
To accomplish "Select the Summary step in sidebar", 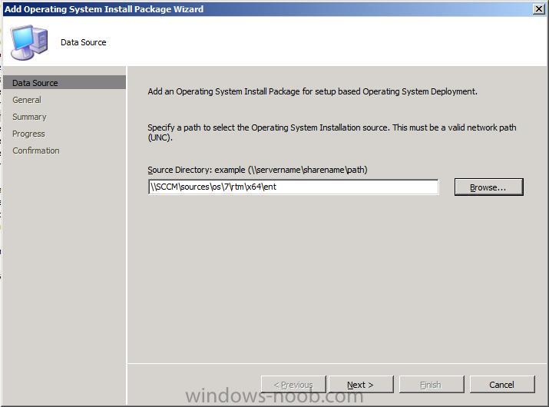I will [x=29, y=117].
